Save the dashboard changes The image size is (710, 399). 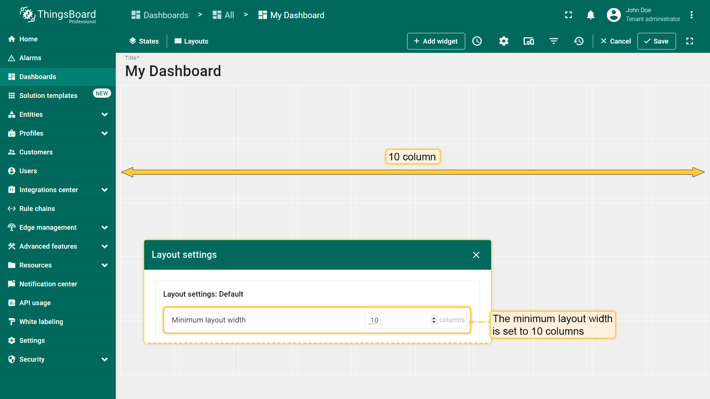click(x=656, y=41)
